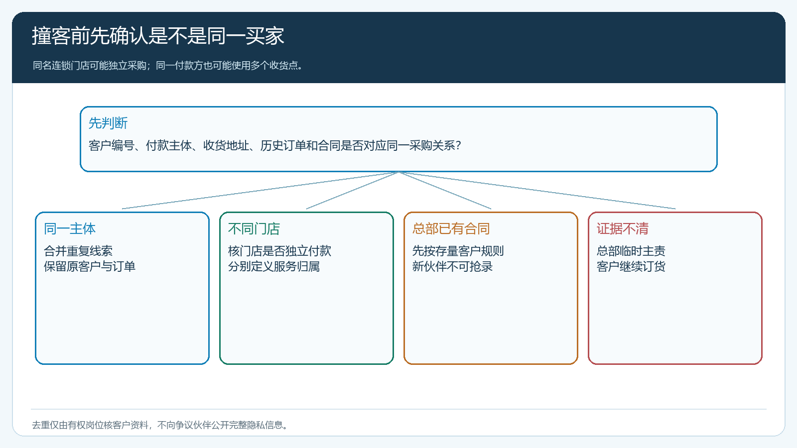This screenshot has width=797, height=448.
Task: Select the line 核门店是否独立付款
Action: (279, 251)
